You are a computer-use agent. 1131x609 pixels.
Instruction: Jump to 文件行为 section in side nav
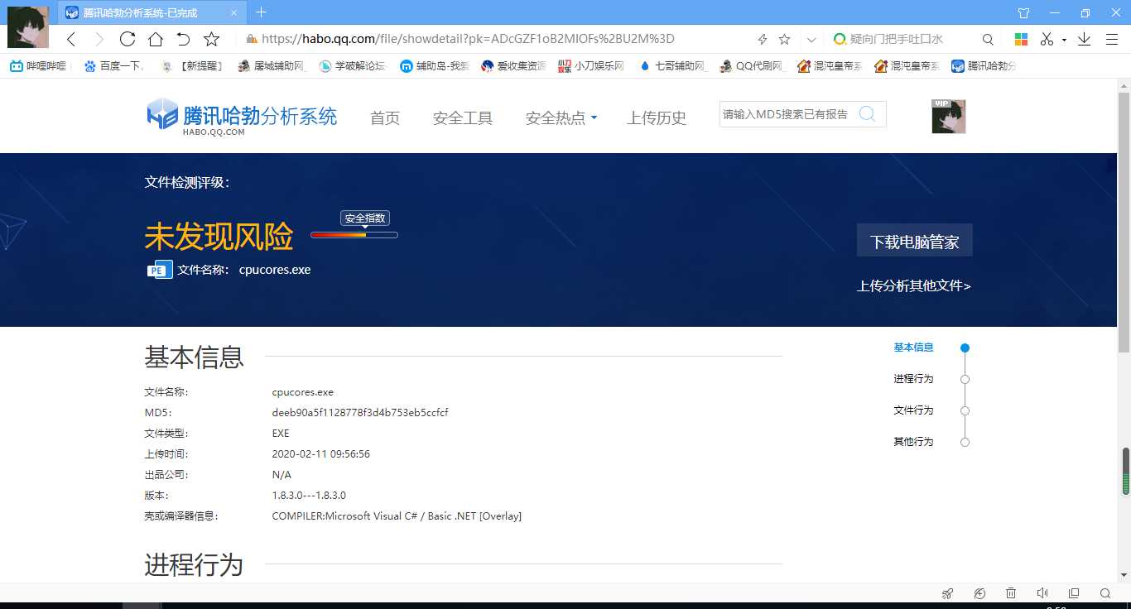coord(913,410)
